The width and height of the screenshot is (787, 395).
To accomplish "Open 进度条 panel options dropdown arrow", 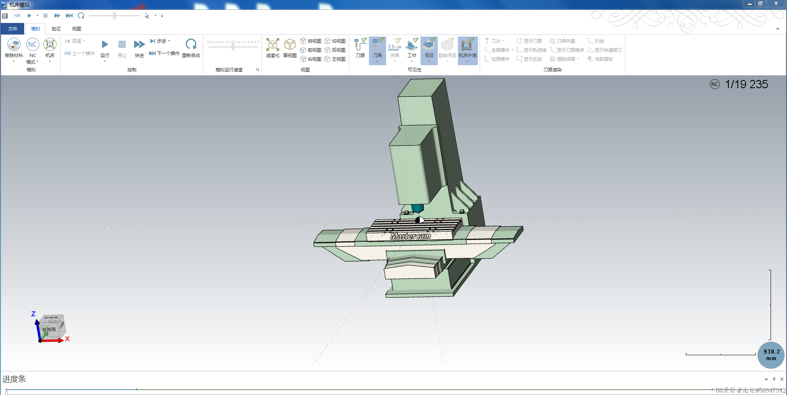I will 766,379.
